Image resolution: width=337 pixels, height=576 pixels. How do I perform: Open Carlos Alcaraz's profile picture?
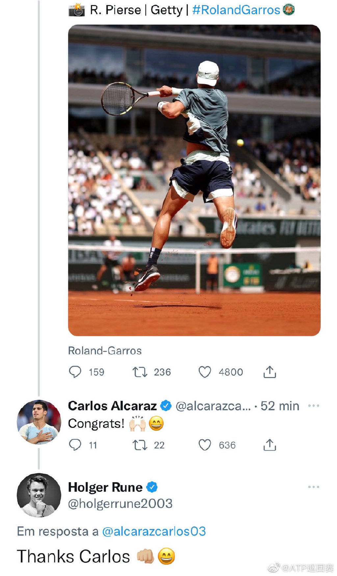(x=39, y=422)
